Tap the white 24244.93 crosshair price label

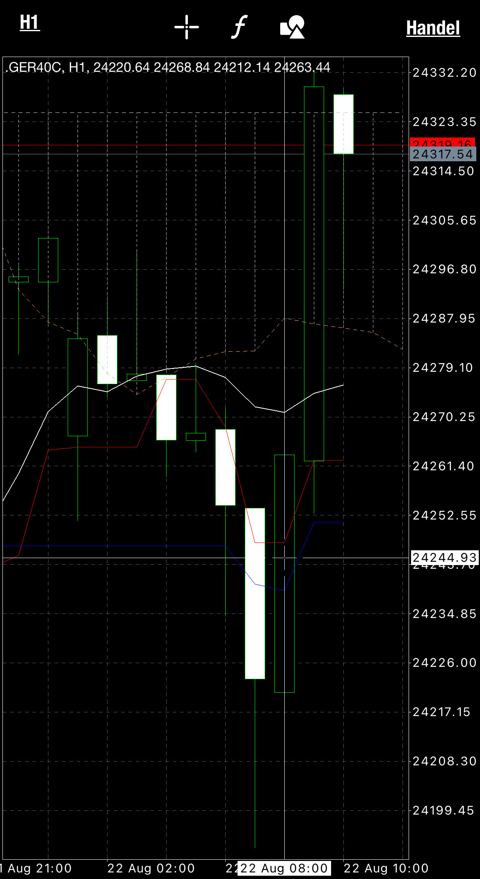point(444,558)
